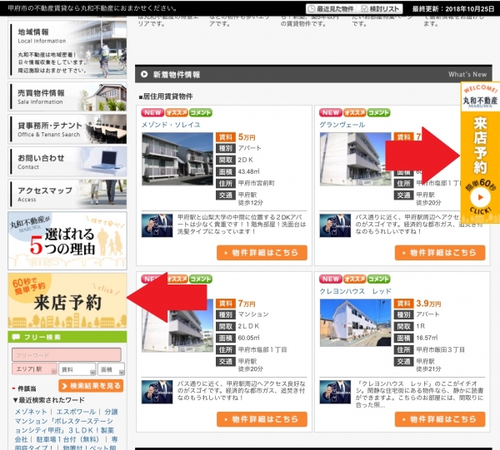
Task: Click the オススメ badge on クレヨンハウス レッド
Action: (355, 279)
